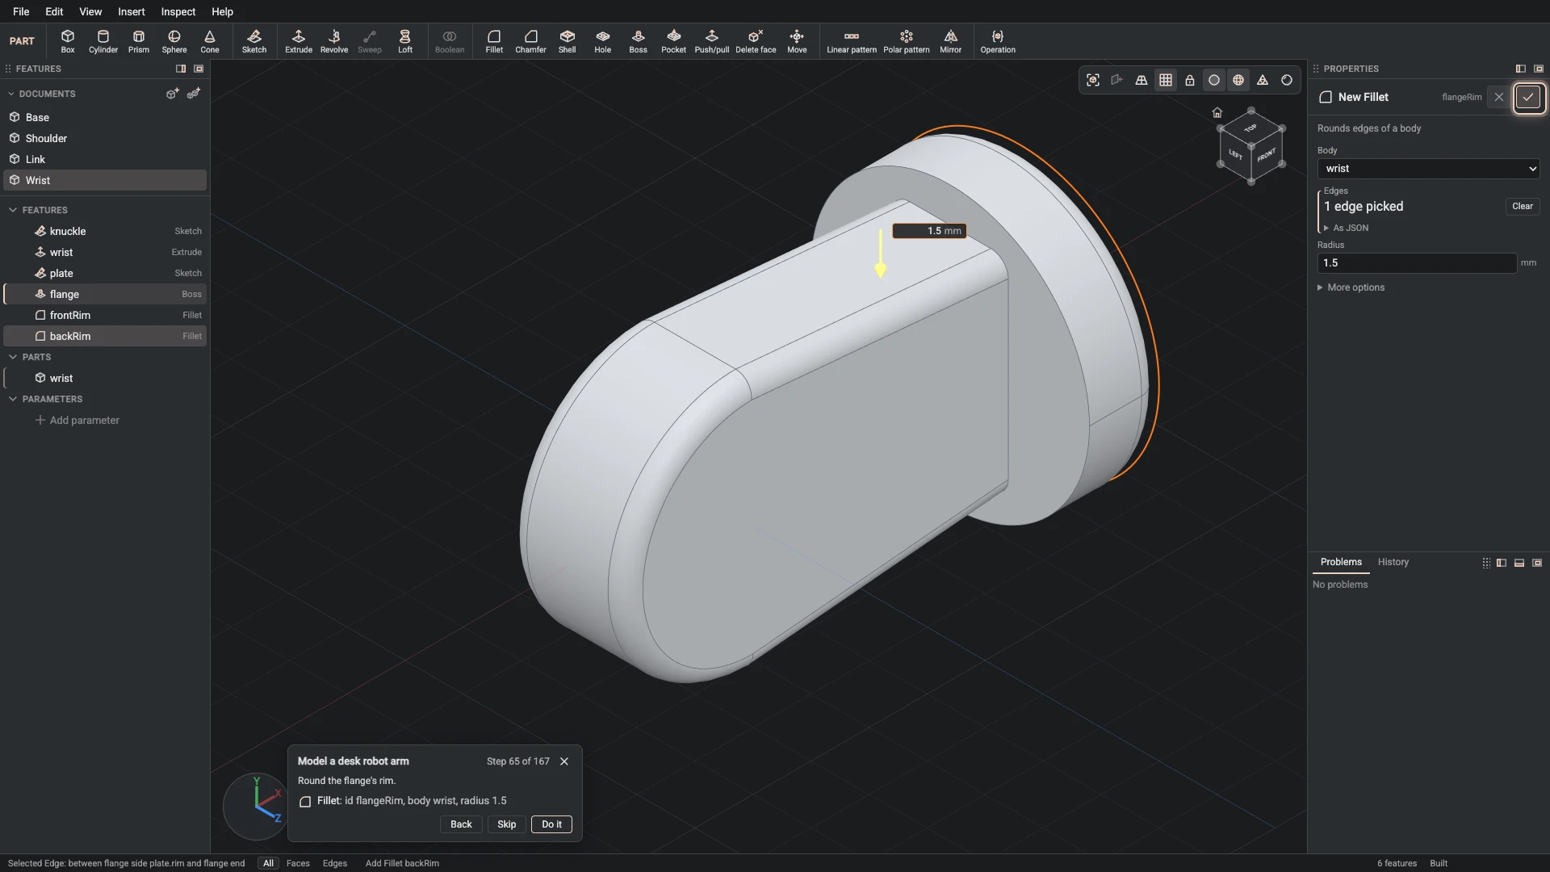
Task: Select the Sphere tool
Action: tap(174, 41)
